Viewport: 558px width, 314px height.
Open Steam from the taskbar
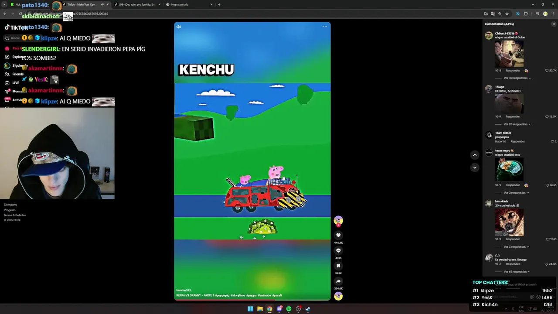[x=308, y=309]
